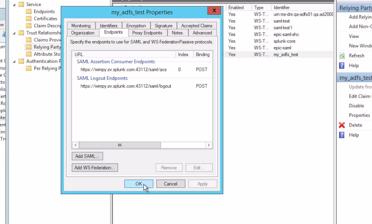Click the Claims Provider folder icon
The image size is (372, 224).
point(29,40)
